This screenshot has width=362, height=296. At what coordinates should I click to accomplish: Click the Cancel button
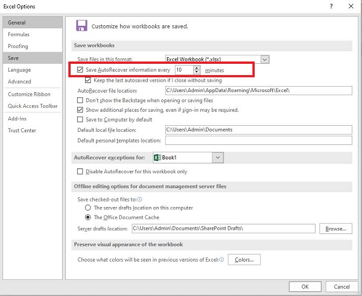click(x=341, y=286)
